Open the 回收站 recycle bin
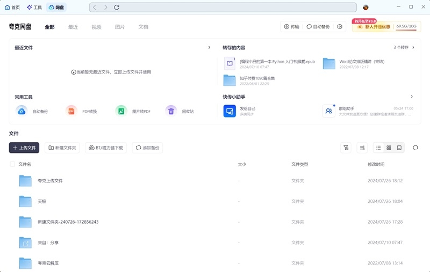 point(180,112)
